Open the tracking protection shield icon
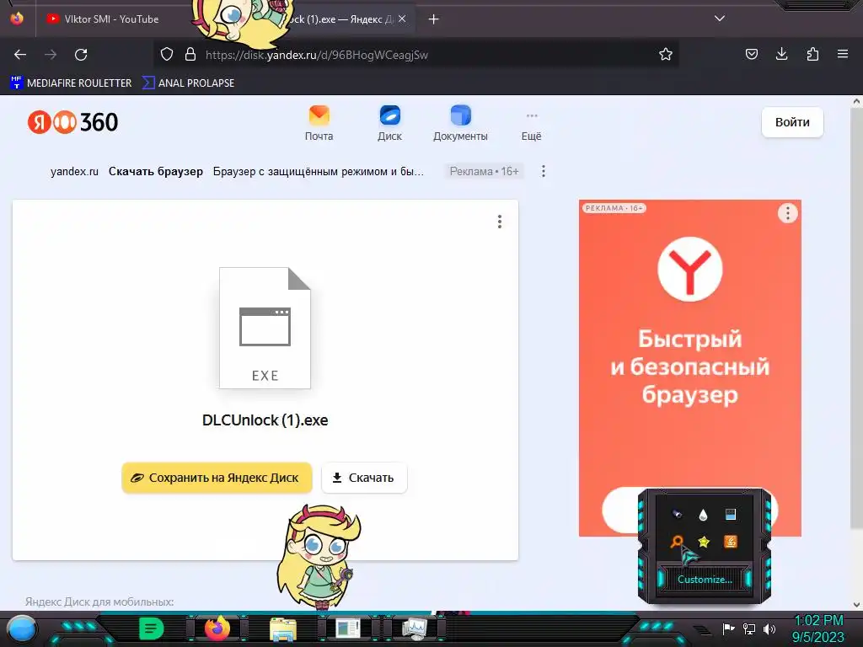This screenshot has height=647, width=863. pos(167,54)
